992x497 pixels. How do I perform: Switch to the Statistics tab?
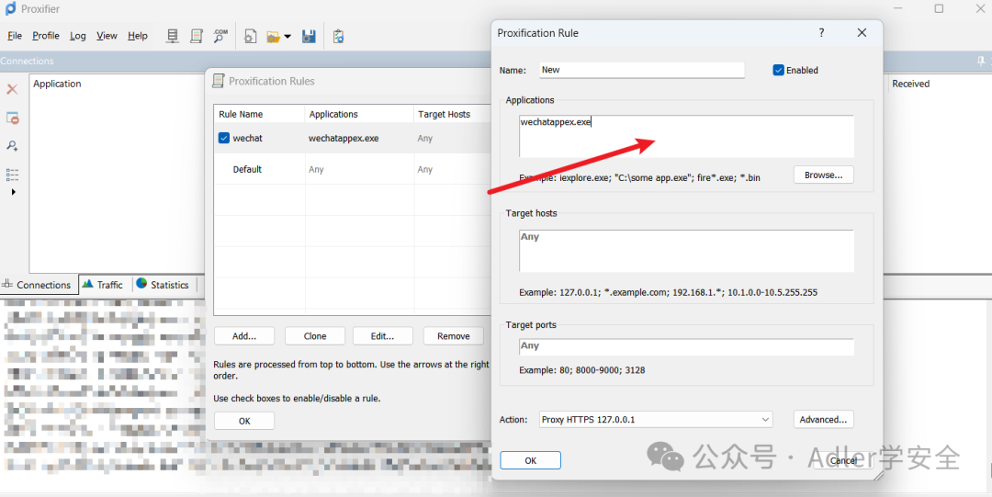[163, 285]
